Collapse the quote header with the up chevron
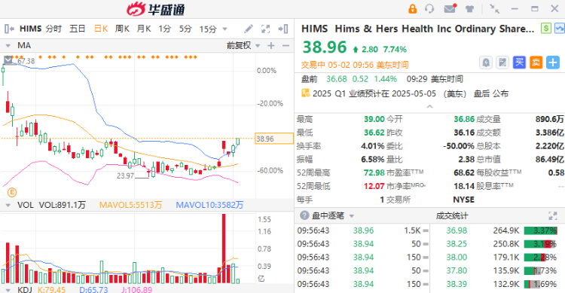565x293 pixels. tap(429, 106)
